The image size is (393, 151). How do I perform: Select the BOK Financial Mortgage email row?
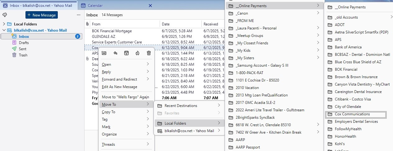[x=154, y=31]
